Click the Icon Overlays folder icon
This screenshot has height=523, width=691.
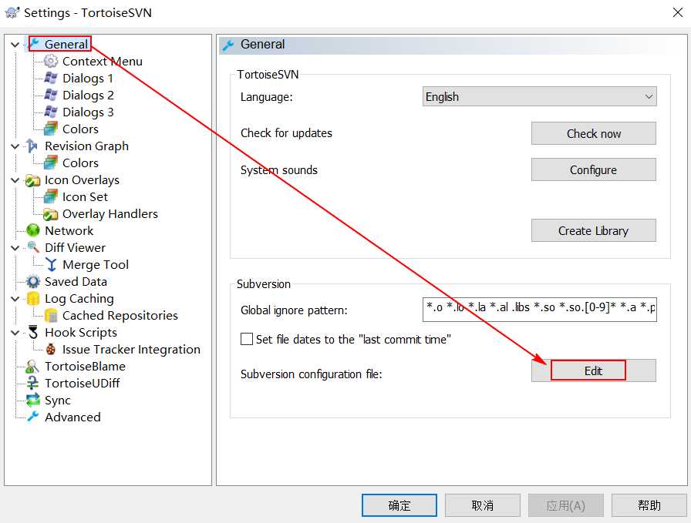[x=32, y=180]
